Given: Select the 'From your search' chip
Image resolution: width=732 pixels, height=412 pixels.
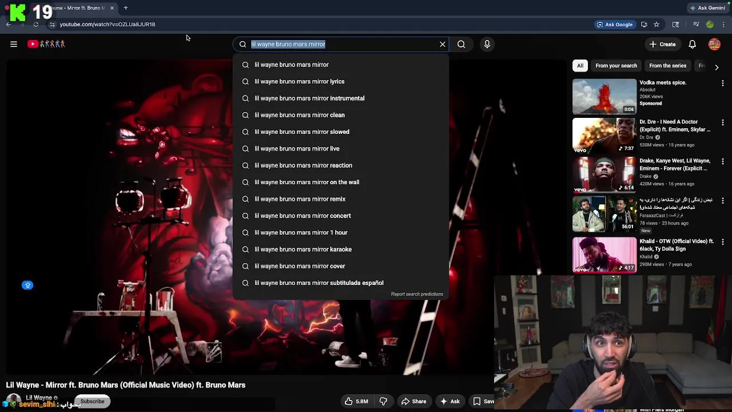Looking at the screenshot, I should click(x=616, y=66).
